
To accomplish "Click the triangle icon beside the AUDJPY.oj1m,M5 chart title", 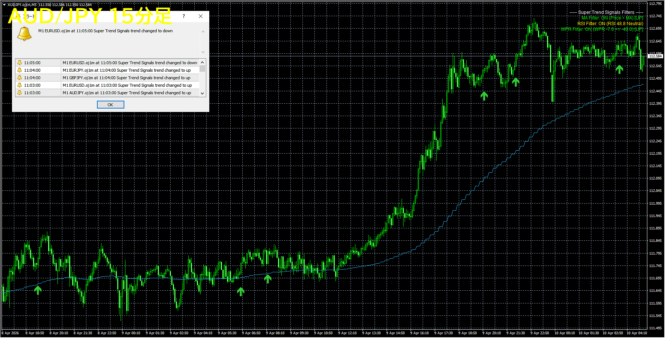I will click(4, 5).
